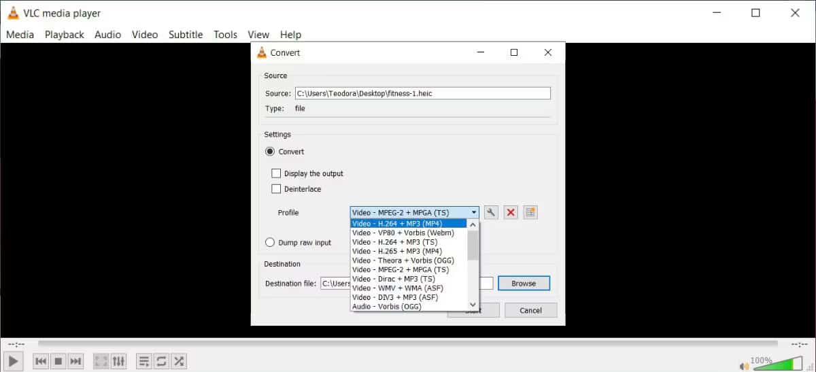Enable Display the output checkbox
Viewport: 816px width, 372px height.
click(x=276, y=173)
